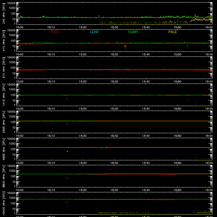Click the 10 tick label on 1415 MHz panel
Viewport: 217px width, 217px height.
[x=14, y=100]
